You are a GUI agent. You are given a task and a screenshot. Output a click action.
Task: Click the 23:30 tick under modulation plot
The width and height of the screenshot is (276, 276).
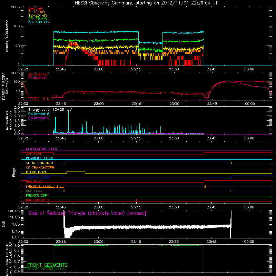click(174, 138)
